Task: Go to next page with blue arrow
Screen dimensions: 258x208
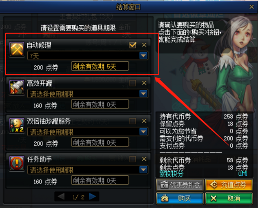Action: point(93,197)
